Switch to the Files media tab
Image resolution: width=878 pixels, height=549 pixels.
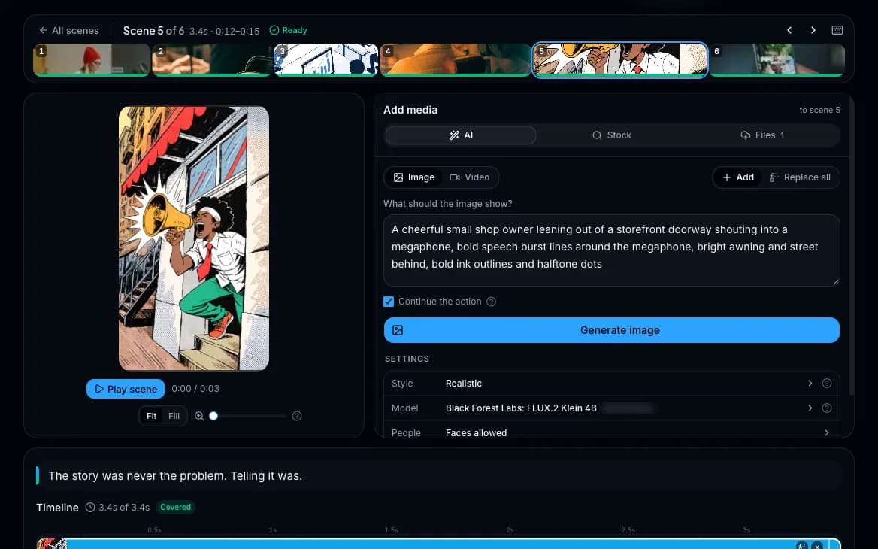coord(763,135)
